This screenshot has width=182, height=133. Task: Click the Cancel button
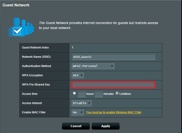76,126
